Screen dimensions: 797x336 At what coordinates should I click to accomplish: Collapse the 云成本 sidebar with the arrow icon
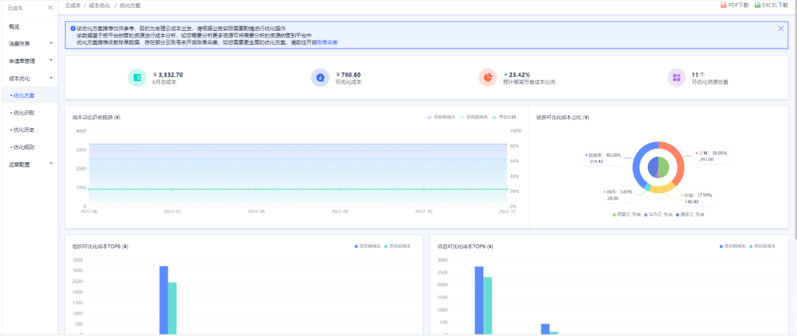pos(50,7)
